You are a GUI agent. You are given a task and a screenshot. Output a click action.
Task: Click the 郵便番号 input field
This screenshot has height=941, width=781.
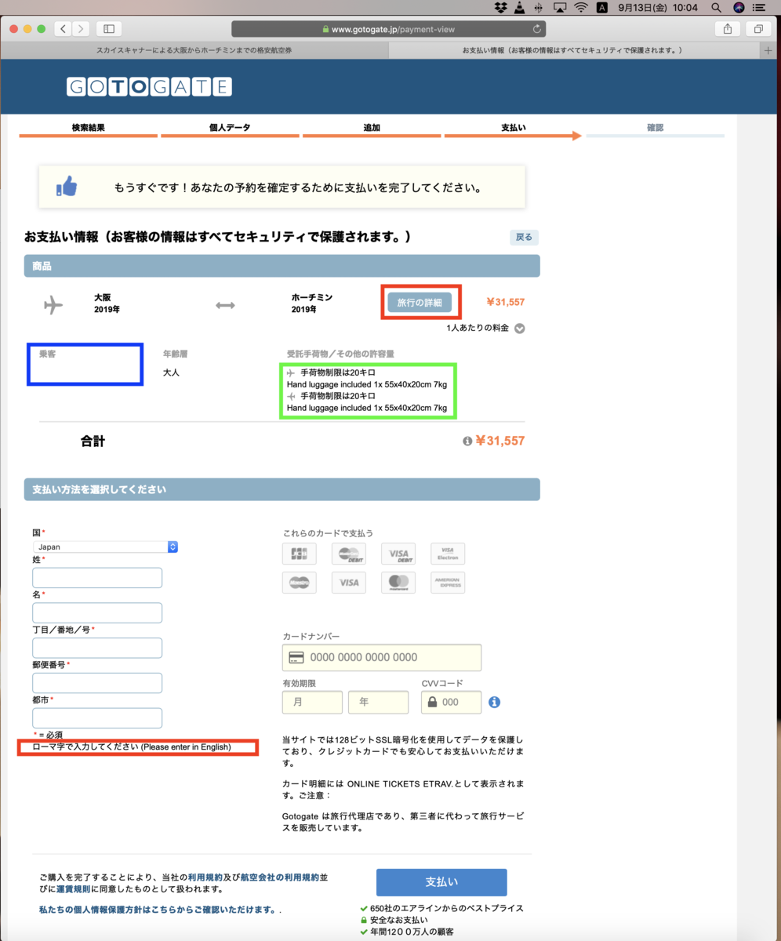coord(97,683)
